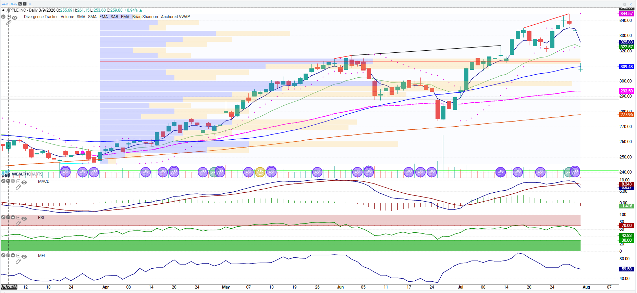
Task: Hide main chart indicators using eye icon
Action: click(14, 18)
